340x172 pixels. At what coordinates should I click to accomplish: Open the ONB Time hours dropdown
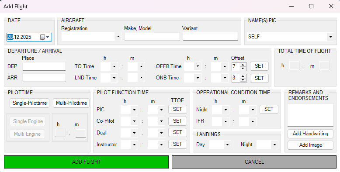[198, 78]
